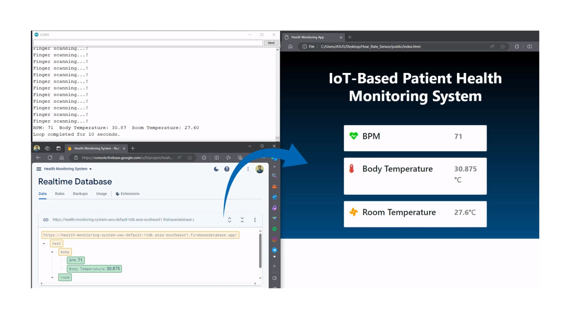
Task: Collapse the test node in database tree
Action: click(x=44, y=244)
